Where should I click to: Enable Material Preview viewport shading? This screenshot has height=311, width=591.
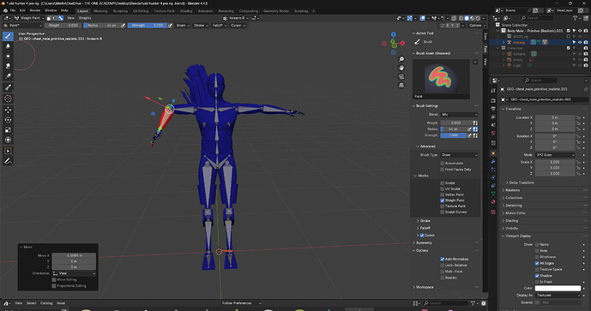(x=473, y=18)
